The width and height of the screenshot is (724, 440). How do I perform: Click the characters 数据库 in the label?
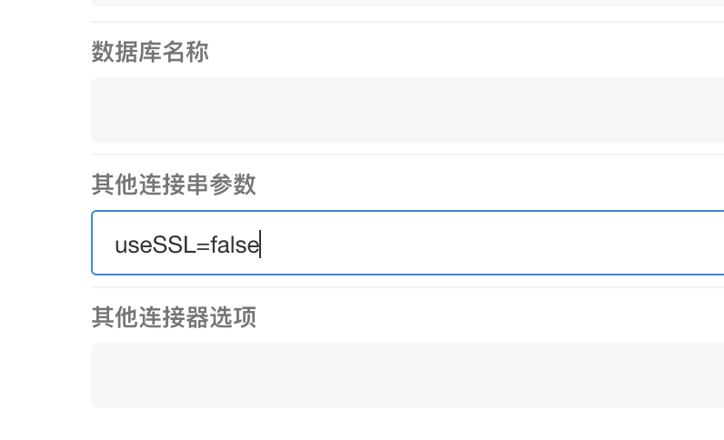[x=126, y=52]
